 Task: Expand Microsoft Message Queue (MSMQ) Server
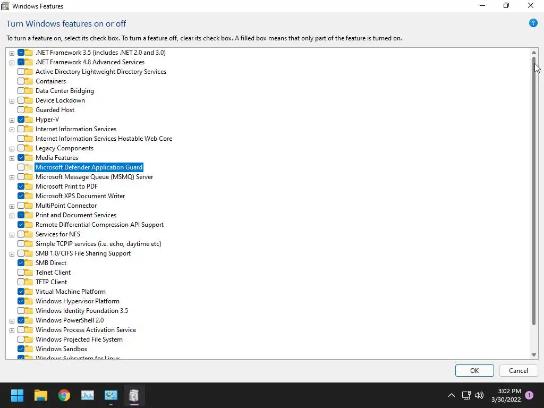click(12, 177)
